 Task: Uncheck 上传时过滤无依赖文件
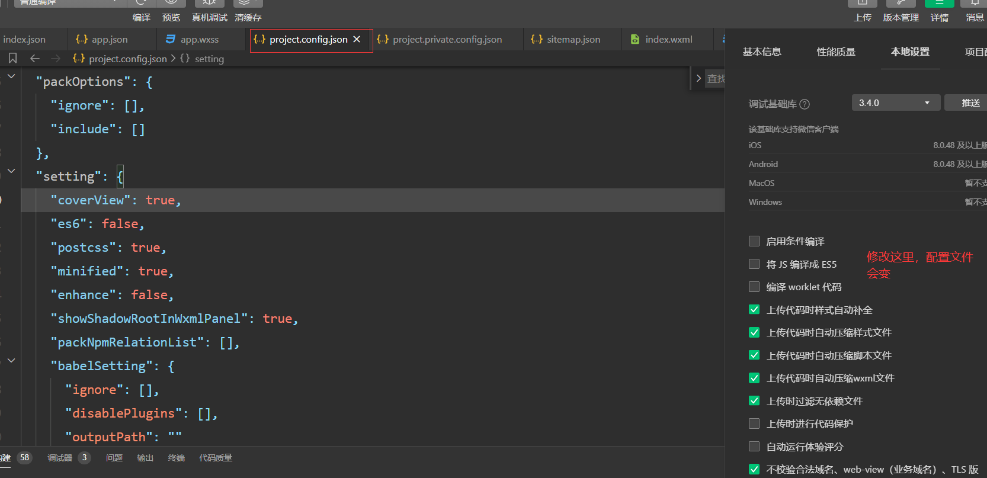tap(754, 401)
